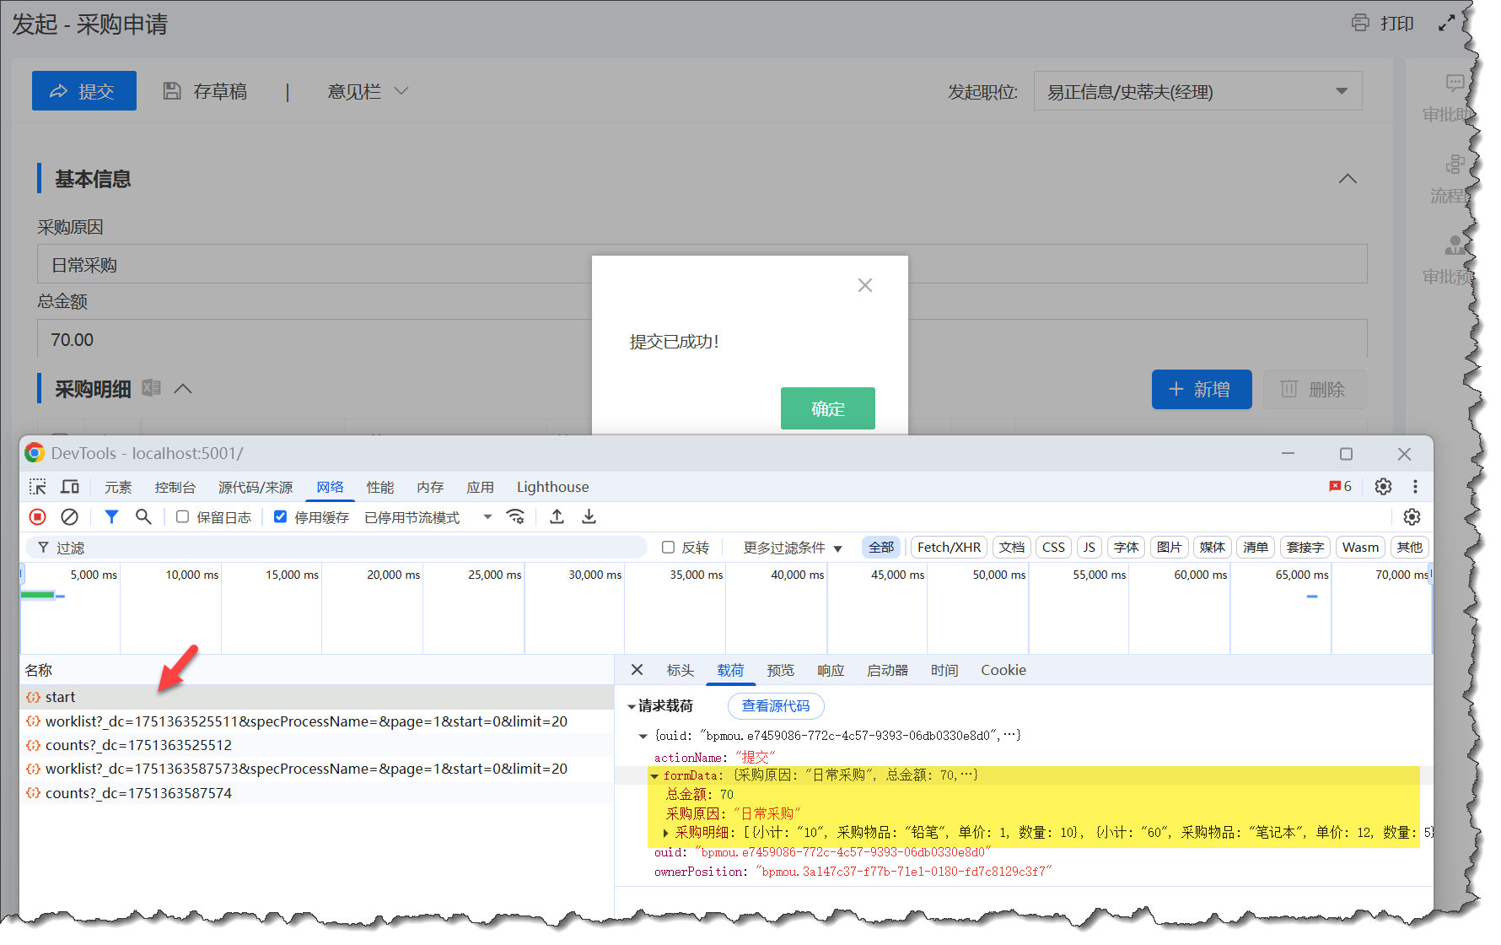The height and width of the screenshot is (945, 1501).
Task: Toggle the device toolbar icon
Action: [x=70, y=487]
